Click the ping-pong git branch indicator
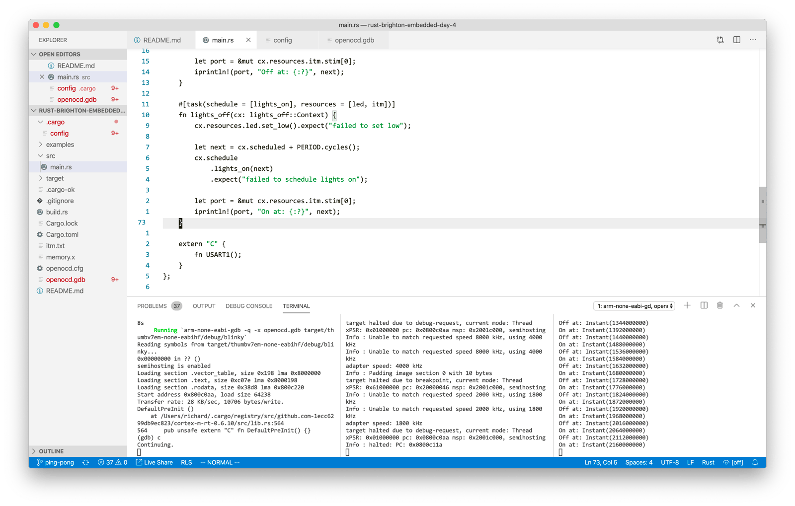 [x=55, y=462]
